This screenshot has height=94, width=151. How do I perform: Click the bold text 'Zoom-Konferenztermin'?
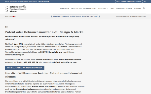70,60
